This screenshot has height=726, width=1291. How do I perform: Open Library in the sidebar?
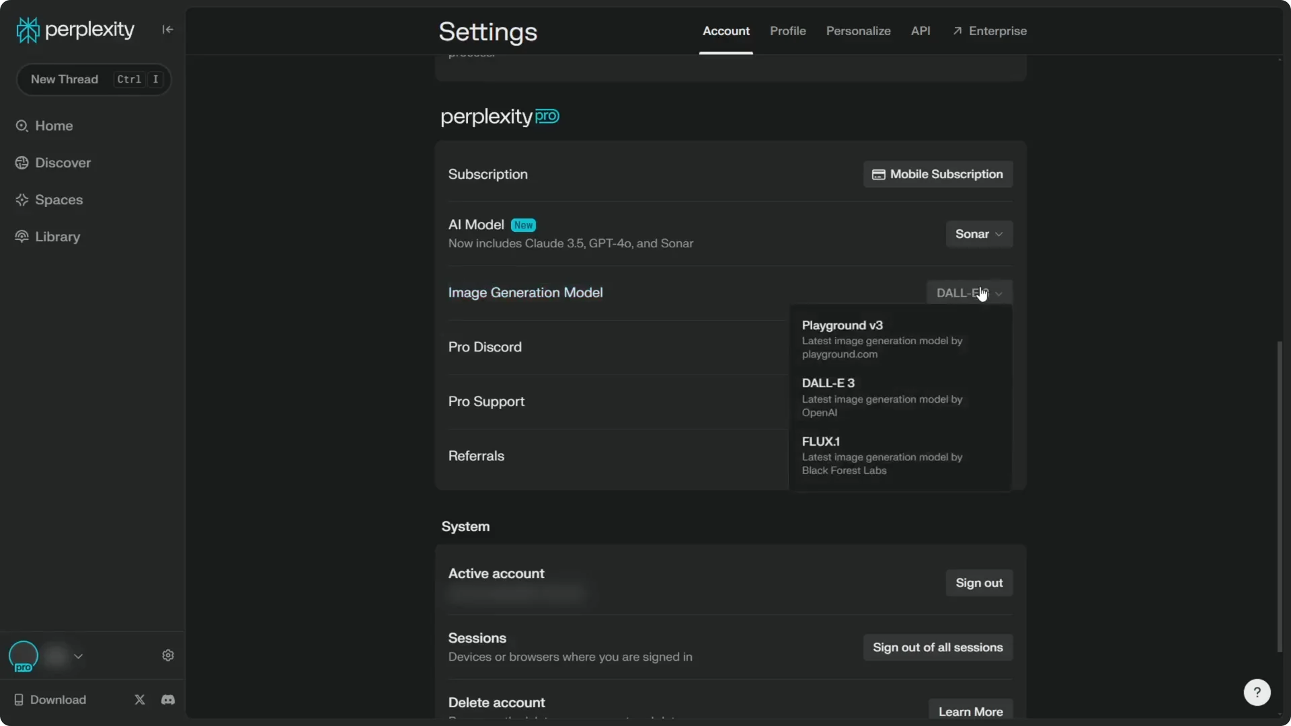coord(57,237)
